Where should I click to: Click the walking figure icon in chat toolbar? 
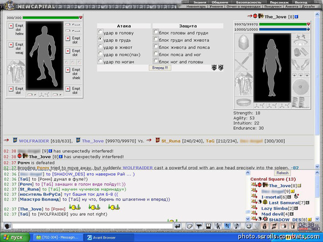[x=217, y=226]
